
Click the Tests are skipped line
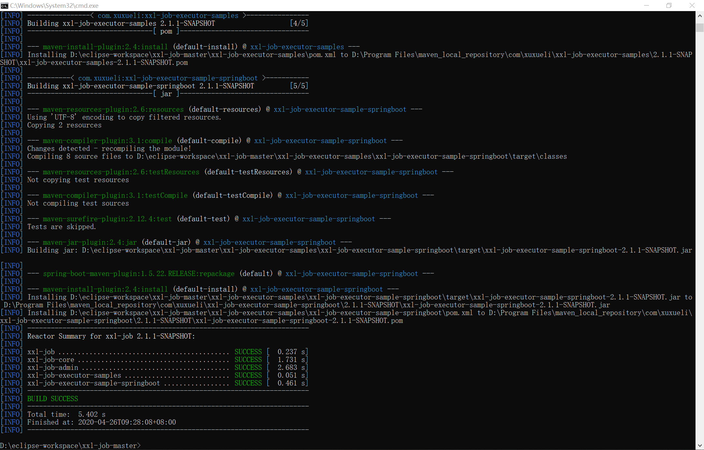(x=62, y=227)
